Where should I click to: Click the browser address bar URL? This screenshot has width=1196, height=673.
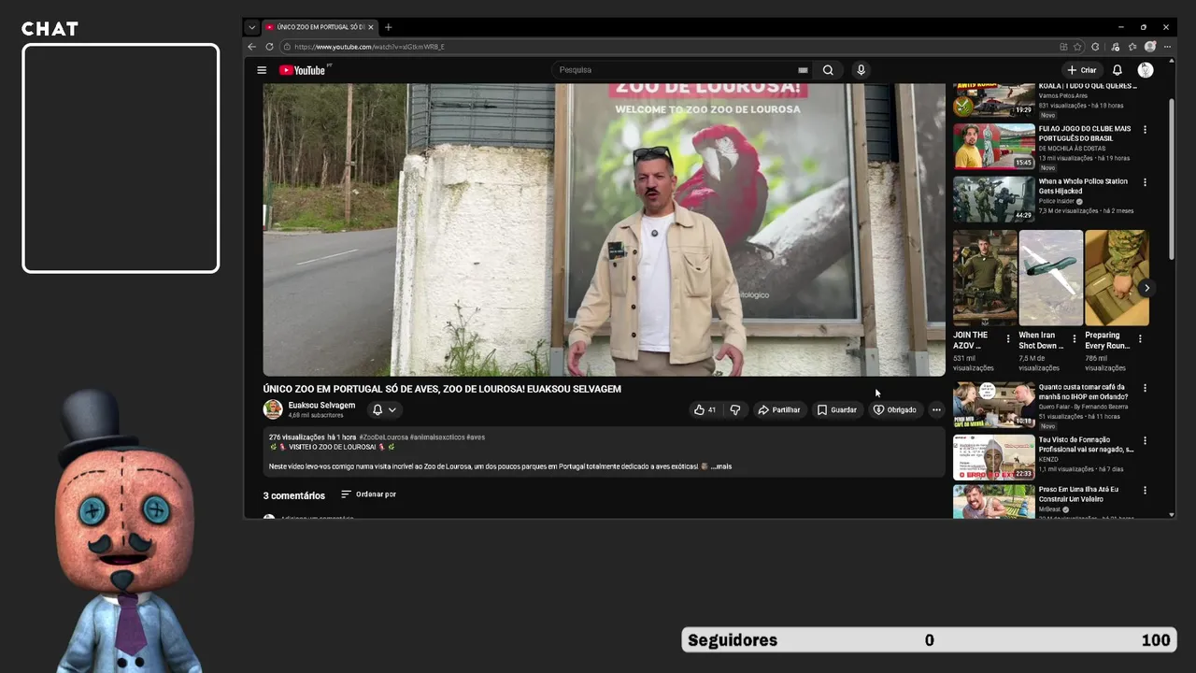368,47
